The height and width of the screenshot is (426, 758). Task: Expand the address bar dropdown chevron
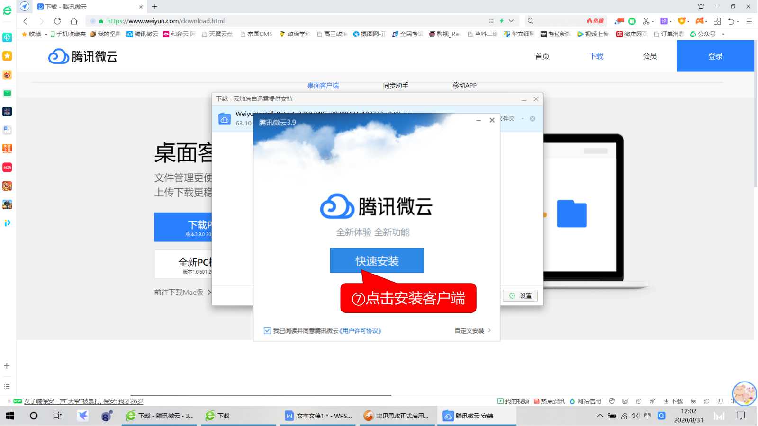[x=511, y=21]
